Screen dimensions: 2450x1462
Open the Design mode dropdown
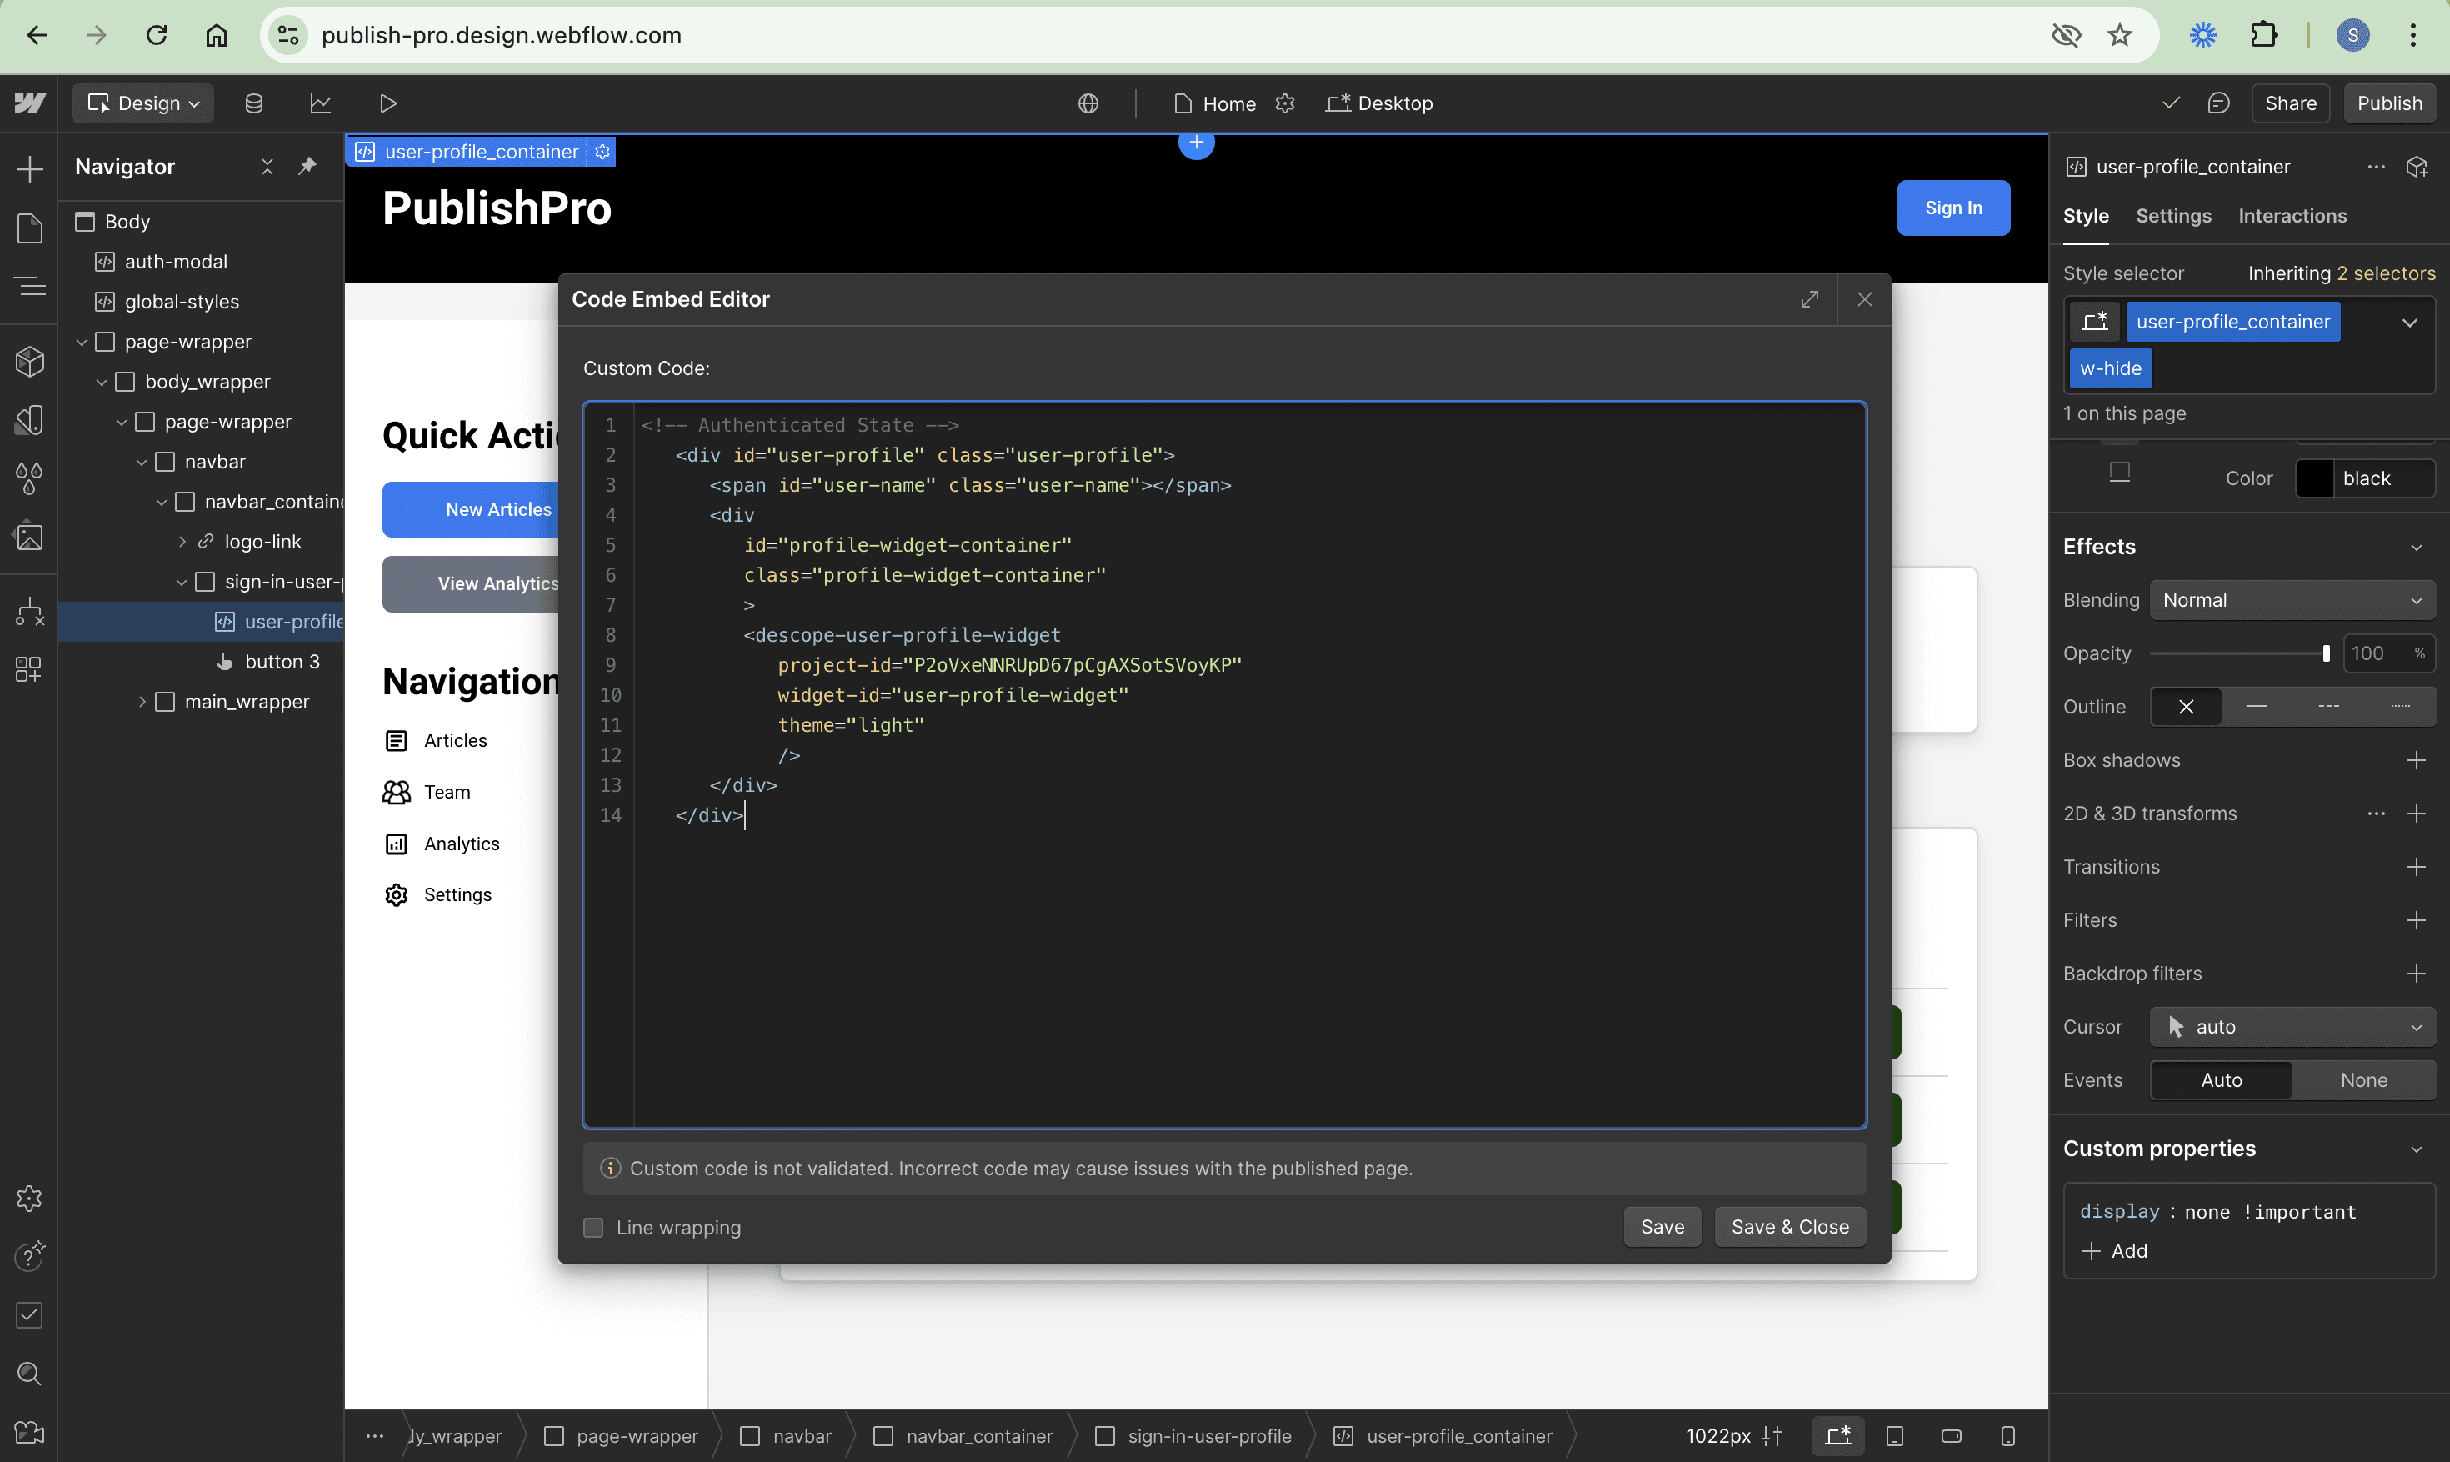pyautogui.click(x=142, y=103)
